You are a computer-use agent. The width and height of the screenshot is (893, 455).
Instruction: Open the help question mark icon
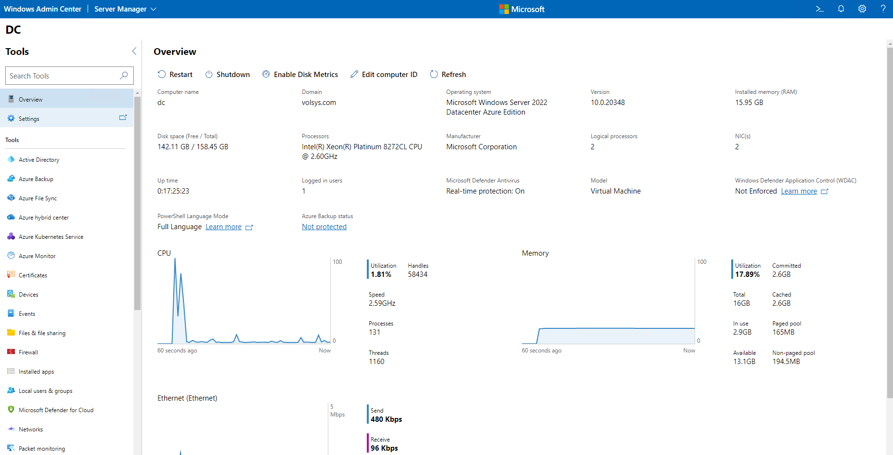click(883, 9)
